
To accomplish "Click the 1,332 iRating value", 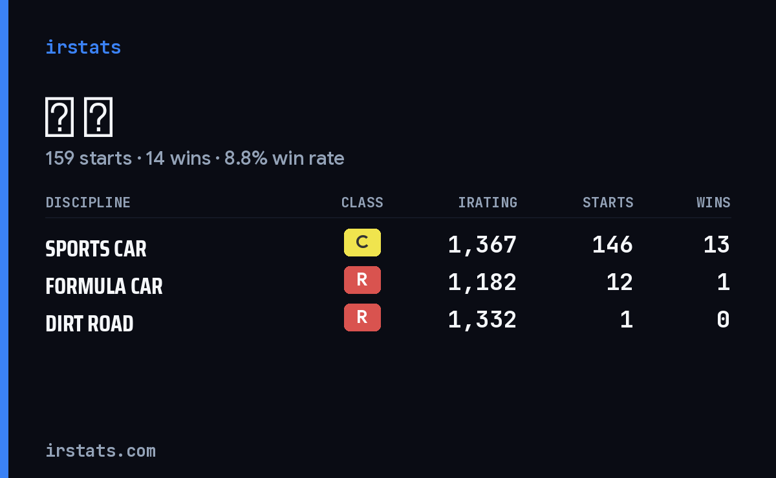I will (x=482, y=320).
